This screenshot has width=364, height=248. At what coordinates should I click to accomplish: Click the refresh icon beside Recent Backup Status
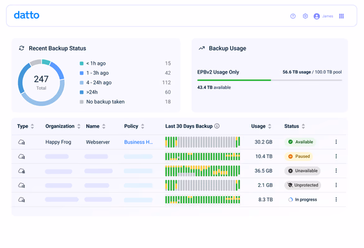pyautogui.click(x=22, y=48)
